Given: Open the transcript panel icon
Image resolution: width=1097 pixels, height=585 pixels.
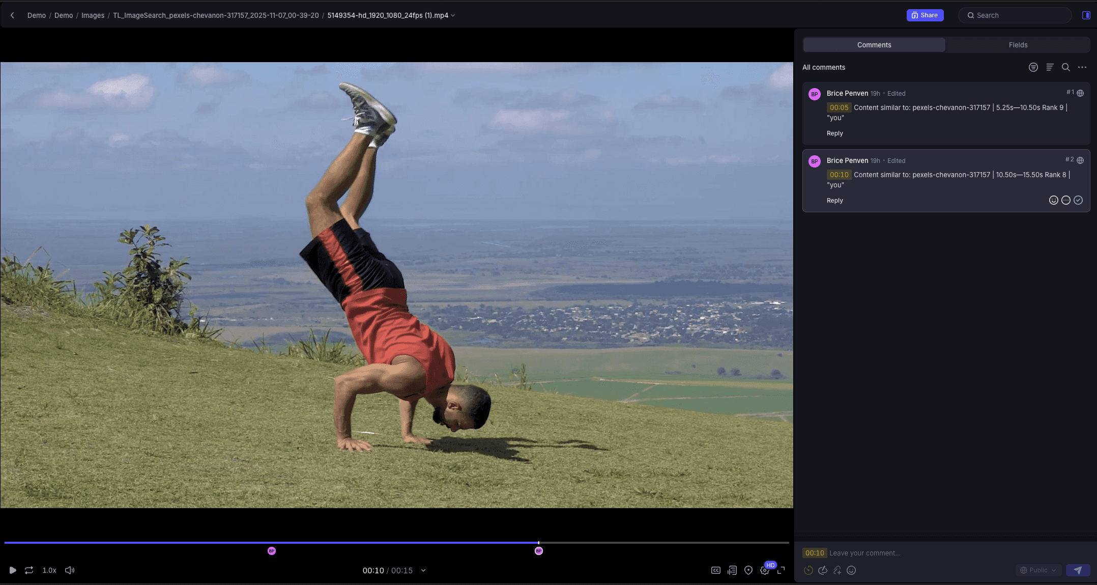Looking at the screenshot, I should tap(732, 570).
